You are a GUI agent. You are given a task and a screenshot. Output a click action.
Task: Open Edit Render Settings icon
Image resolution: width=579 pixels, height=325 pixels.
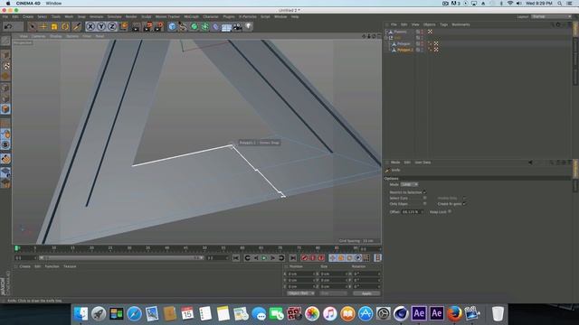(x=159, y=26)
